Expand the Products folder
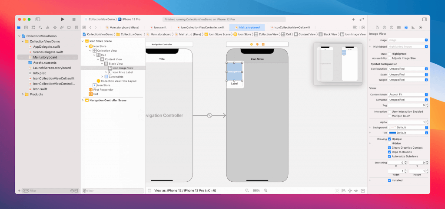Viewport: 445px width, 209px height. [23, 94]
